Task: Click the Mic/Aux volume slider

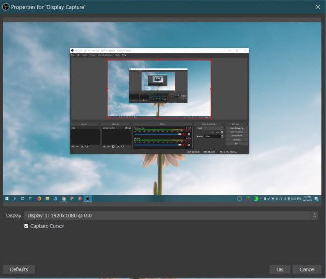Action: (x=158, y=145)
